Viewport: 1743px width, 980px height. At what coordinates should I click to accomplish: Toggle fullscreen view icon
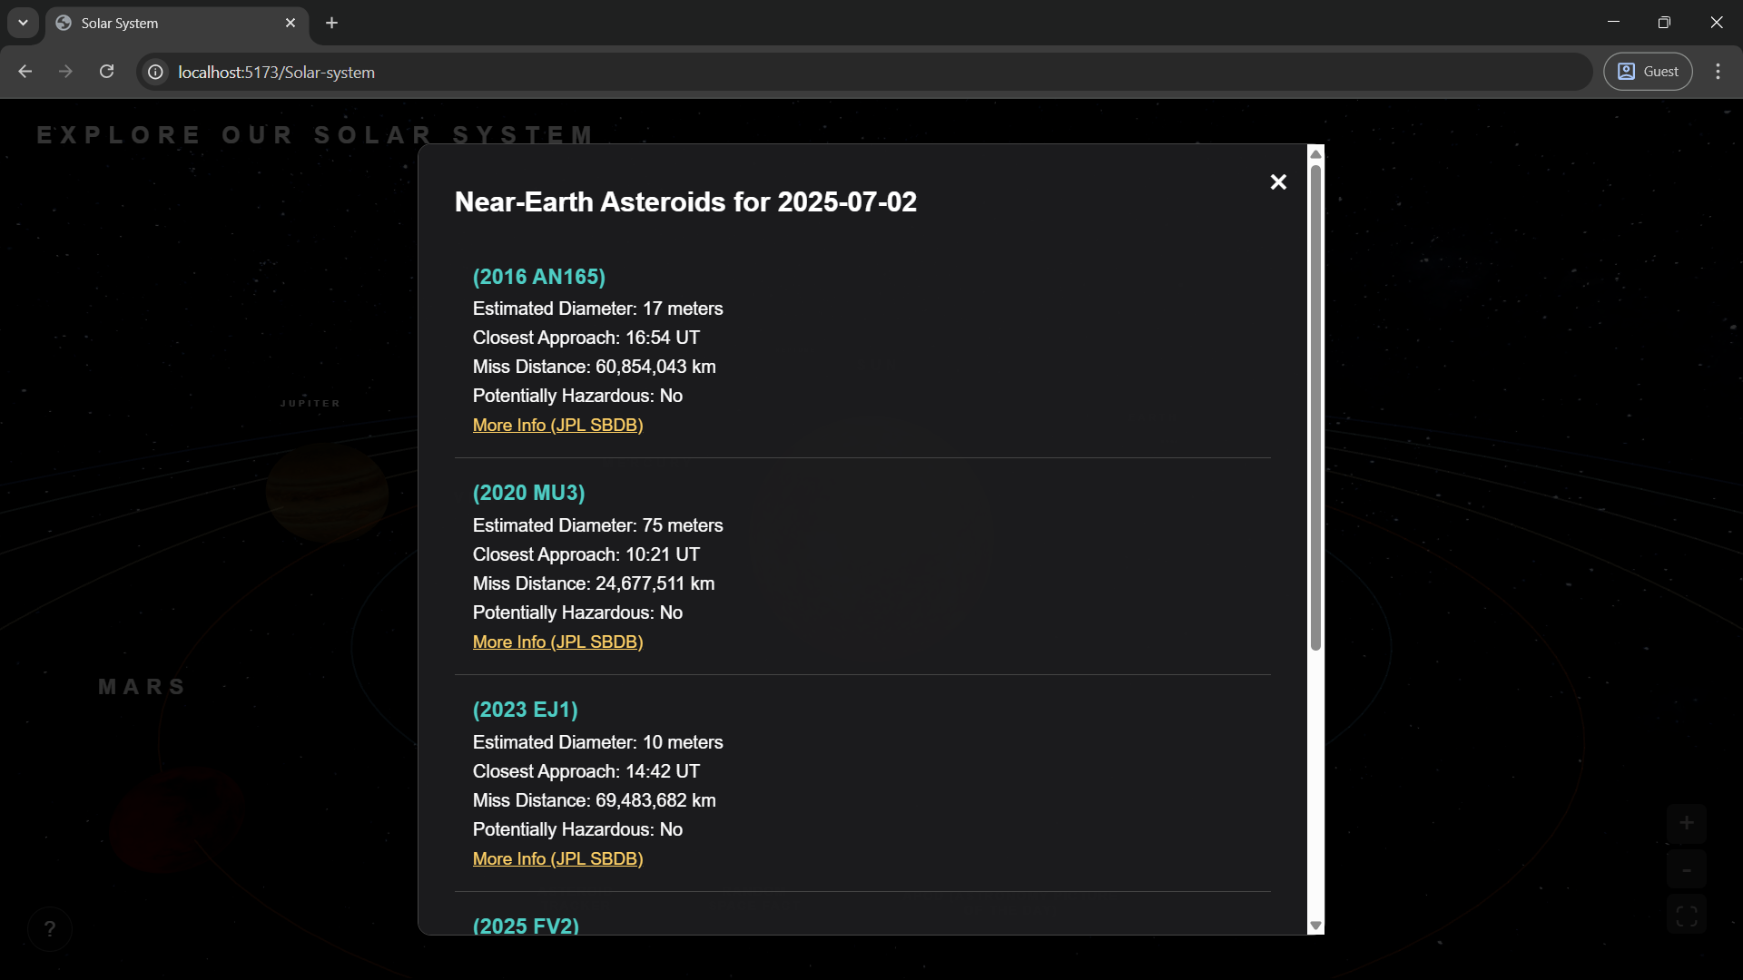[x=1686, y=916]
